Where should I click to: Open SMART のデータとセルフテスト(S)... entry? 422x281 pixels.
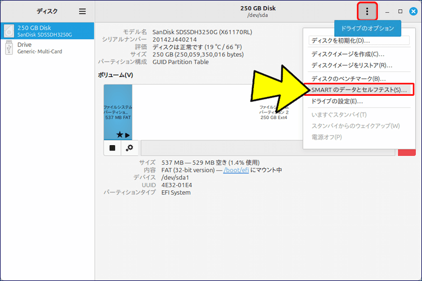click(359, 90)
